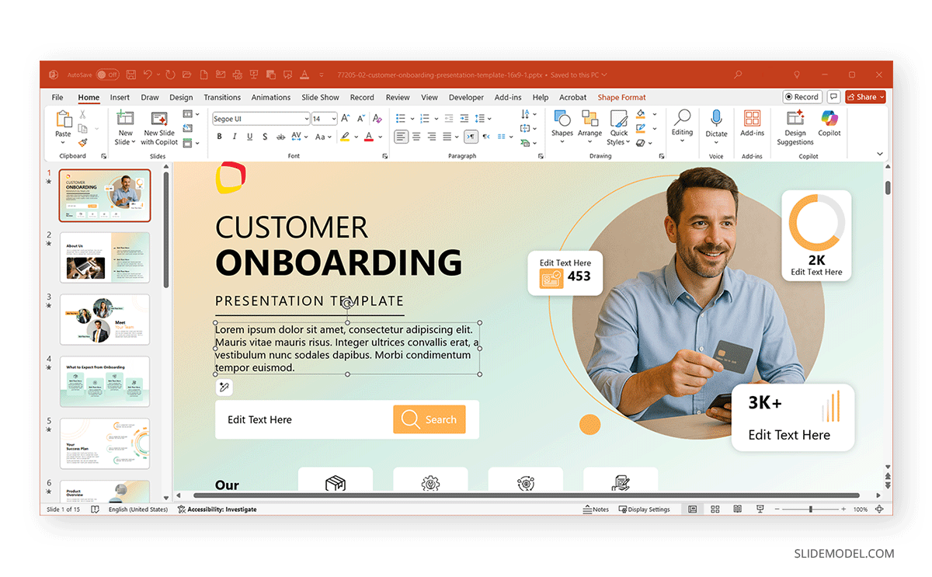The width and height of the screenshot is (932, 577).
Task: Toggle Italic formatting
Action: pos(235,137)
